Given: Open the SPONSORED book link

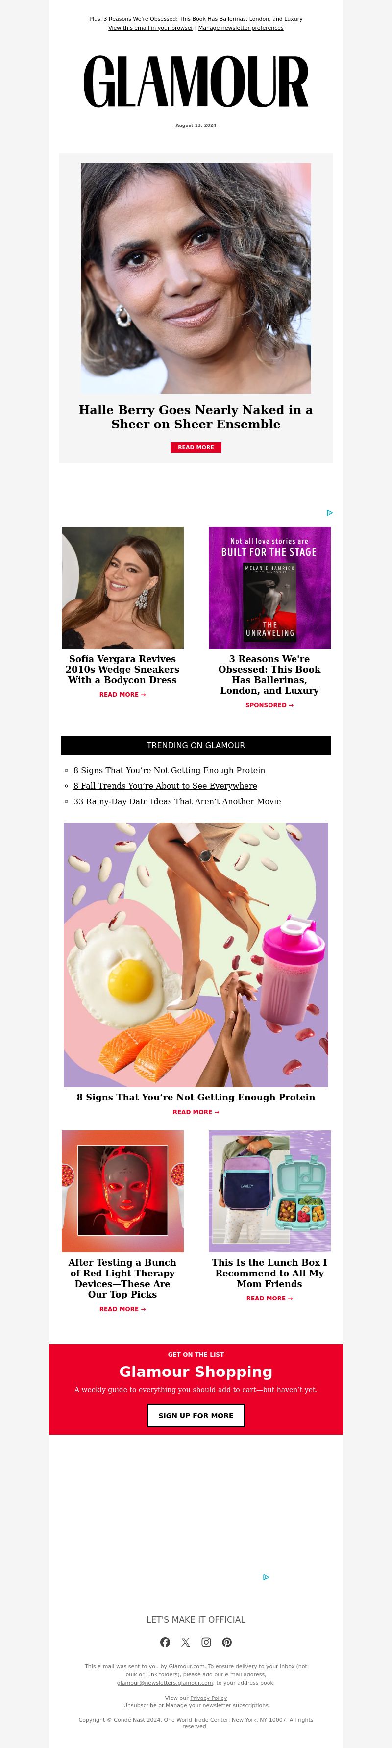Looking at the screenshot, I should (x=269, y=705).
